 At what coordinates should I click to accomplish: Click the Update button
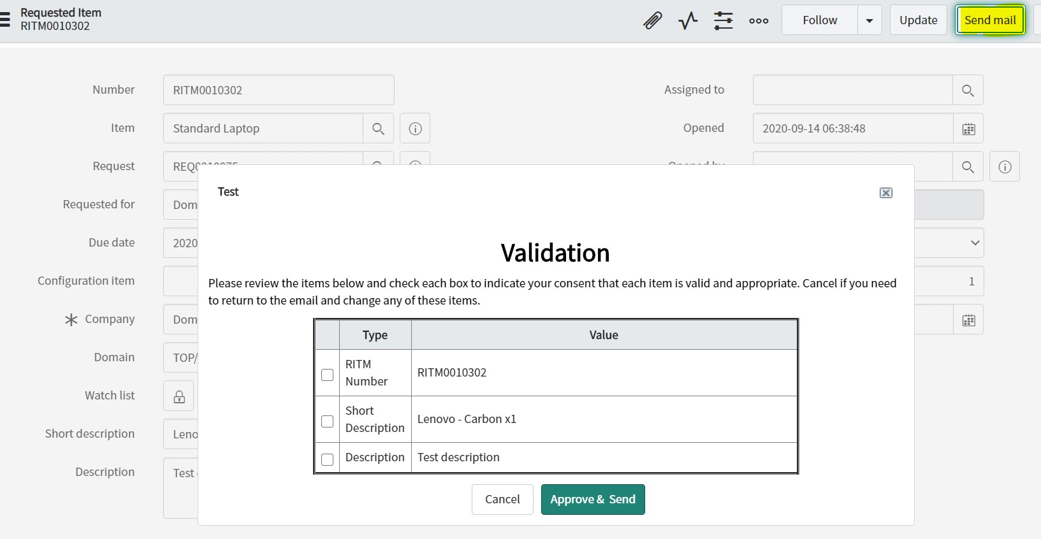(918, 20)
